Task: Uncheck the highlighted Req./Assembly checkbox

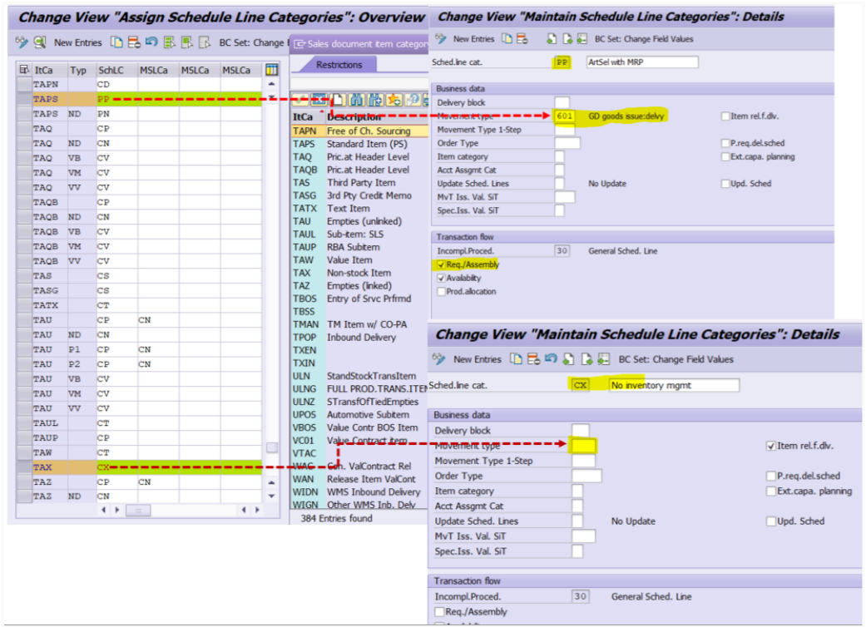Action: click(x=441, y=264)
